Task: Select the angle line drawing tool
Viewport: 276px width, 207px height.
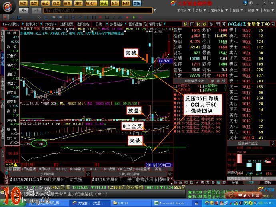Action: pyautogui.click(x=19, y=18)
